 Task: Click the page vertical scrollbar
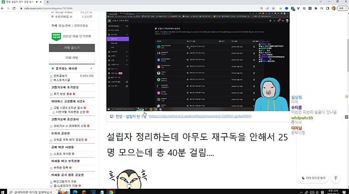(348, 56)
